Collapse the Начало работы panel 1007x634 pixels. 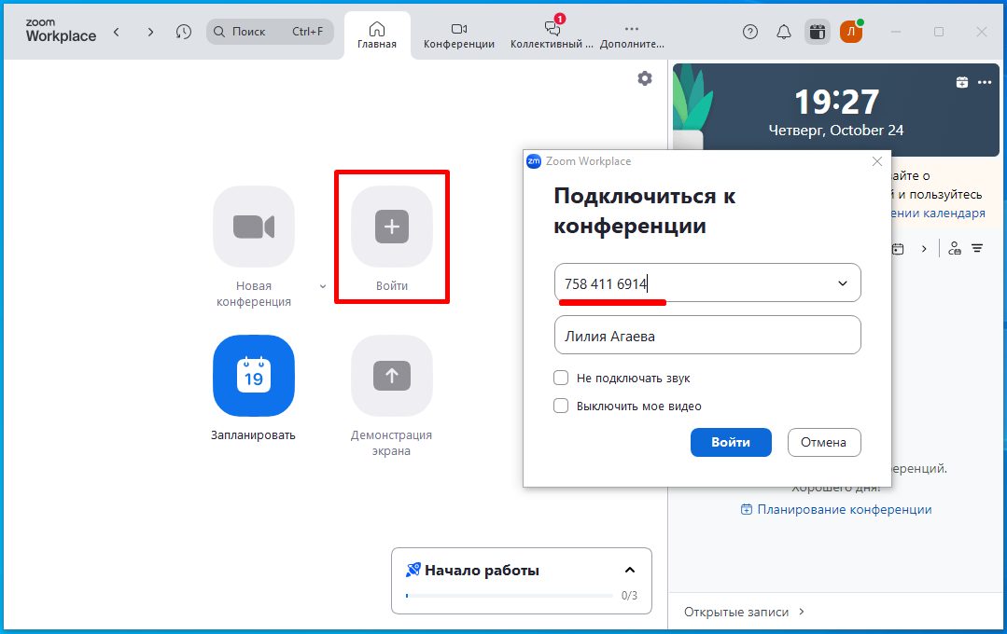630,570
